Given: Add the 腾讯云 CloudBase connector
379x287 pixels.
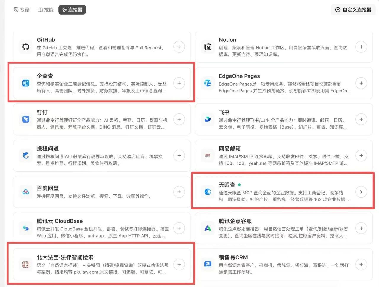Looking at the screenshot, I should click(179, 228).
